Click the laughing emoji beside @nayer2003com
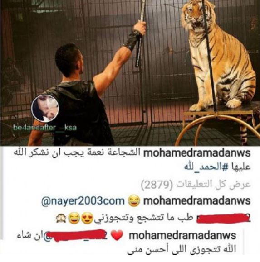The image size is (260, 262). (134, 201)
